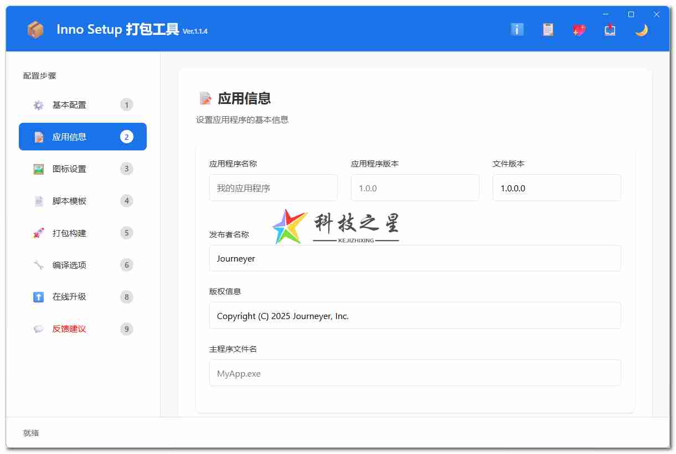Viewport: 676px width, 454px height.
Task: Click the changelog document icon in the title bar
Action: click(x=548, y=30)
